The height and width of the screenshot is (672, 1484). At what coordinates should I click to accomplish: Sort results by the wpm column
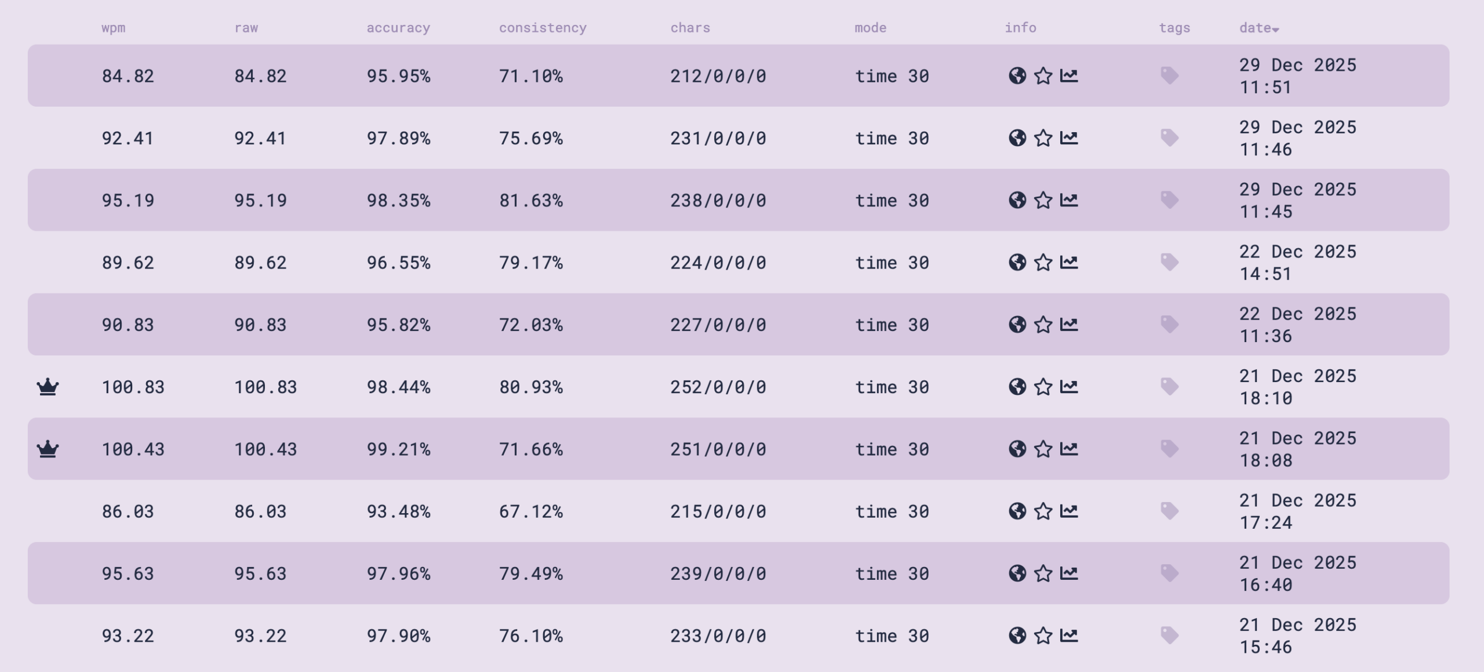click(113, 28)
